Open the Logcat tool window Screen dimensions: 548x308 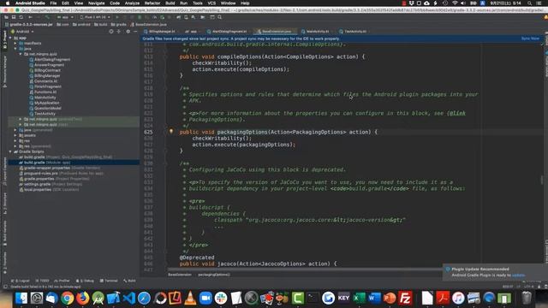[21, 281]
